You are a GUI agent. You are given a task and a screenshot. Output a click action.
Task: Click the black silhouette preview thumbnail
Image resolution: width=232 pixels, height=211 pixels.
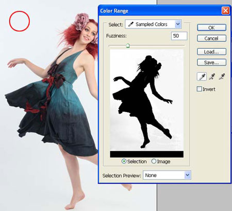(x=147, y=103)
